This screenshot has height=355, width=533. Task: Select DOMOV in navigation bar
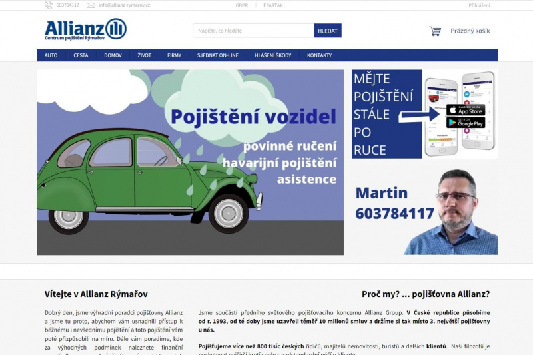click(x=113, y=55)
